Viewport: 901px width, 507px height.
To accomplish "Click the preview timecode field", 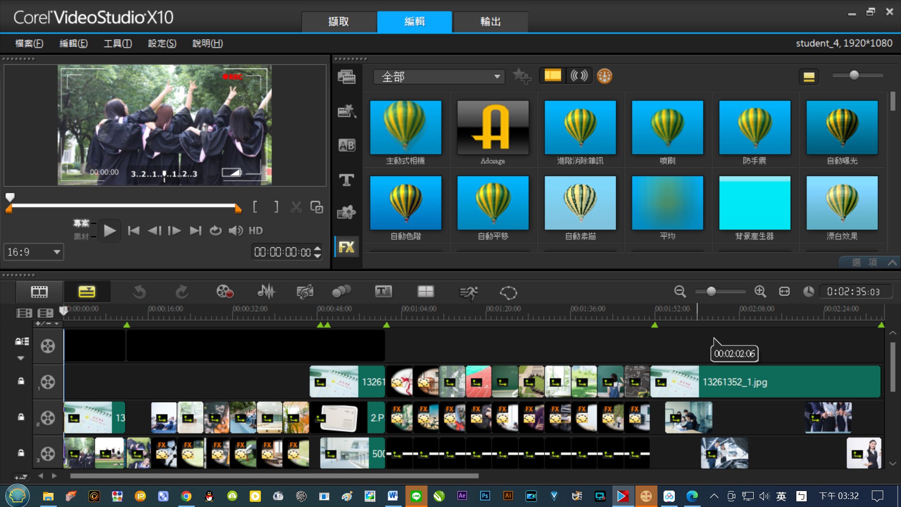I will pos(283,252).
